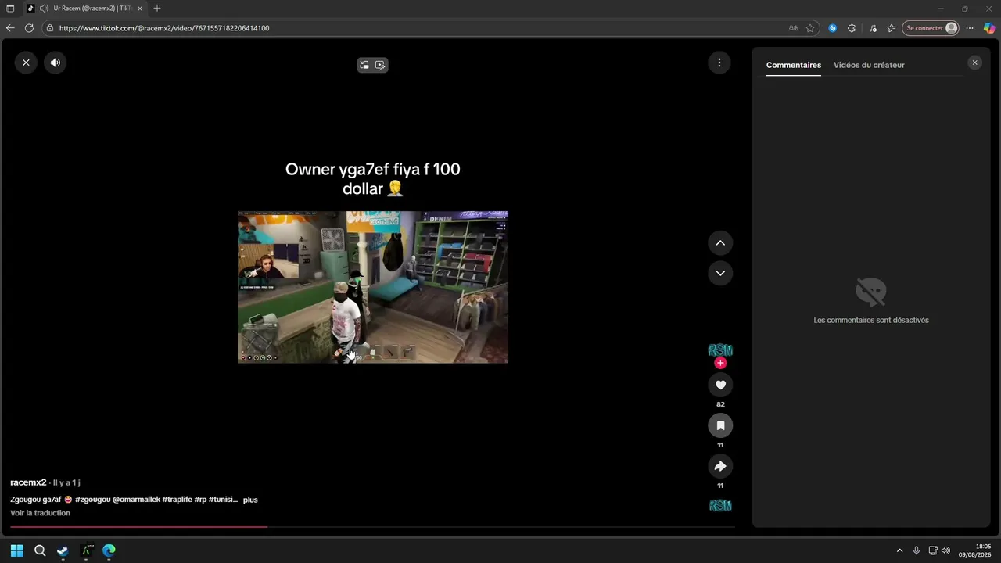Open Steam from the taskbar
Viewport: 1001px width, 563px height.
point(63,550)
